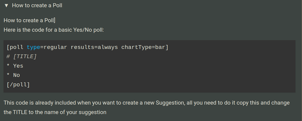Click the line about a basic Yes/No poll

pos(54,30)
